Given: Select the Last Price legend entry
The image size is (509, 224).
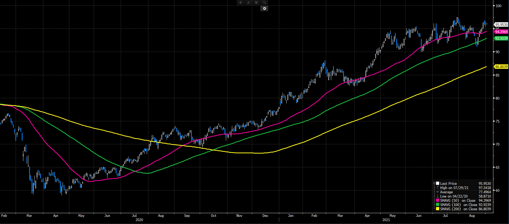Looking at the screenshot, I should (x=448, y=183).
